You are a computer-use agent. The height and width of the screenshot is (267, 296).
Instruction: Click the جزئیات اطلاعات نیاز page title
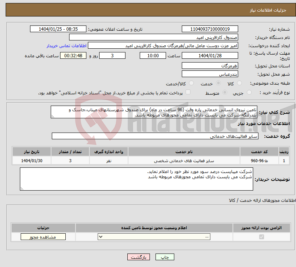click(268, 10)
